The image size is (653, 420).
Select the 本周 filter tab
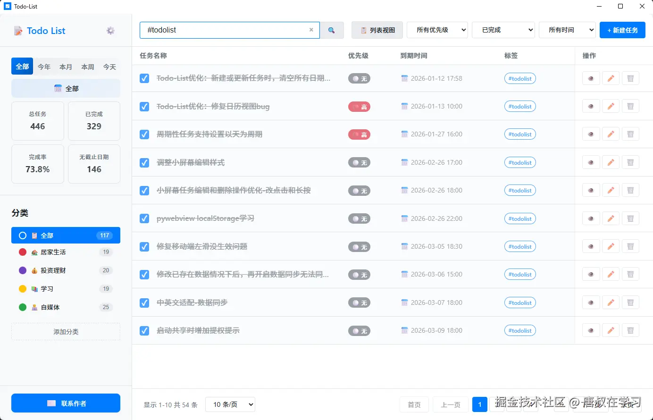coord(87,67)
